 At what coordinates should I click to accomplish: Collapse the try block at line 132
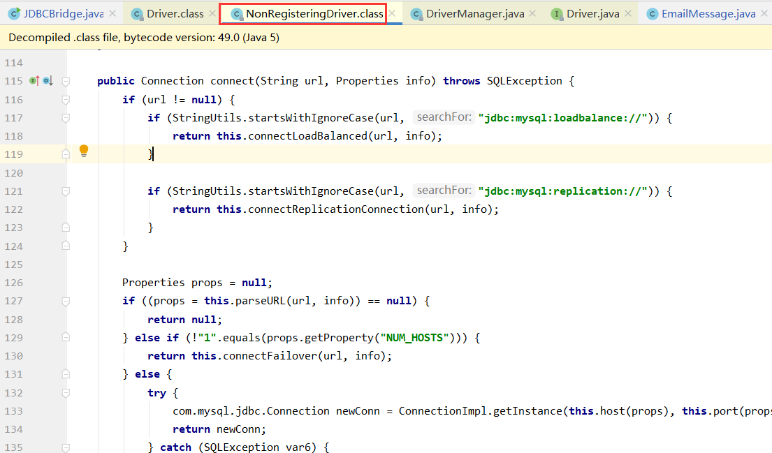click(x=66, y=392)
